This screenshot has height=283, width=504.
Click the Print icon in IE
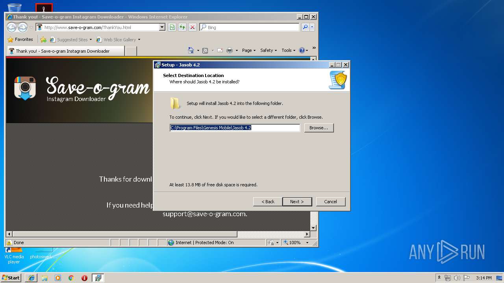pyautogui.click(x=230, y=50)
